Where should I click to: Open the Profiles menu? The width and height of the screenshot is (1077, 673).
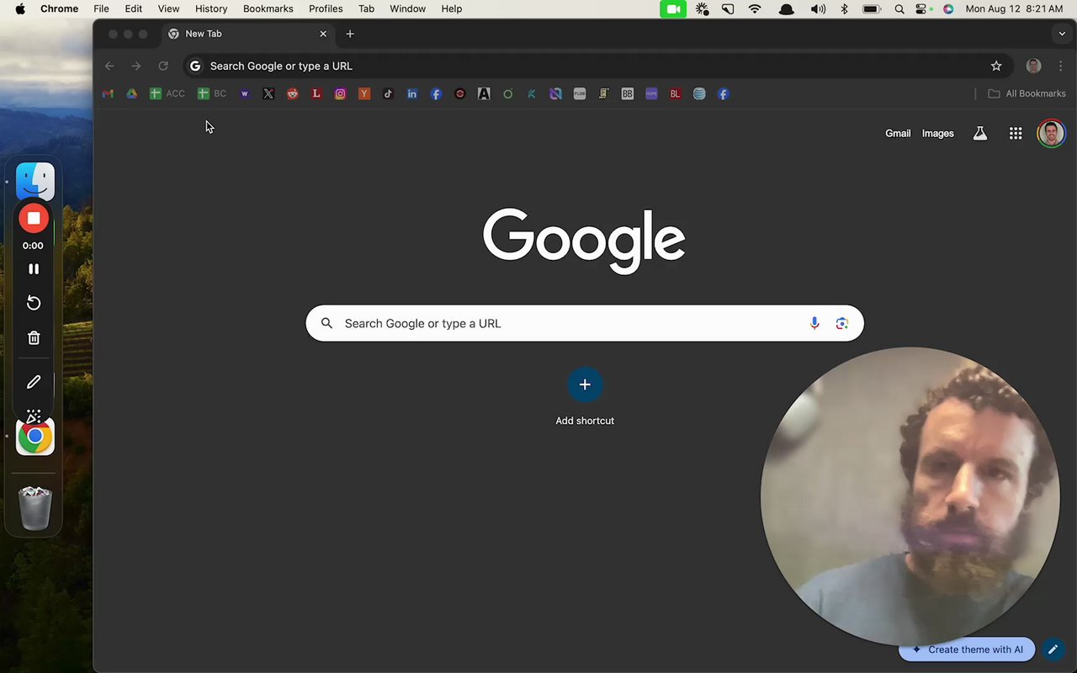point(326,8)
